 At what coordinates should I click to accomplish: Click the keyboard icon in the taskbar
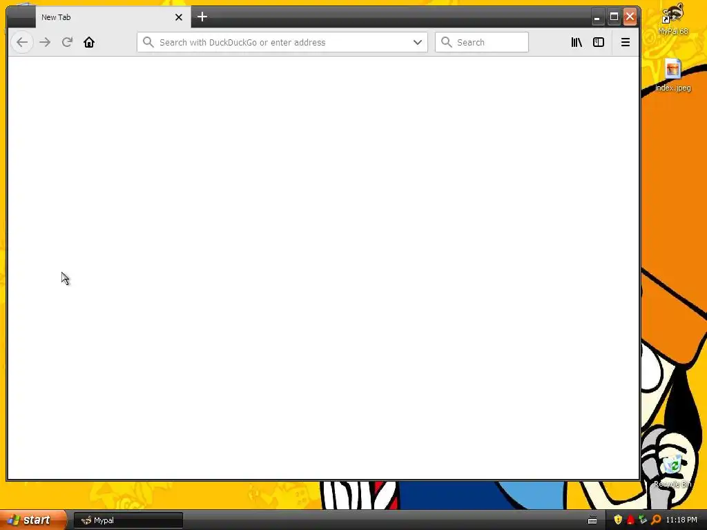(592, 520)
